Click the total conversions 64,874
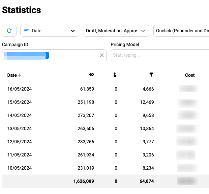 [x=147, y=181]
